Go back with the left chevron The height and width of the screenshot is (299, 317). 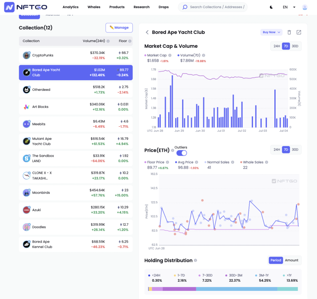147,32
